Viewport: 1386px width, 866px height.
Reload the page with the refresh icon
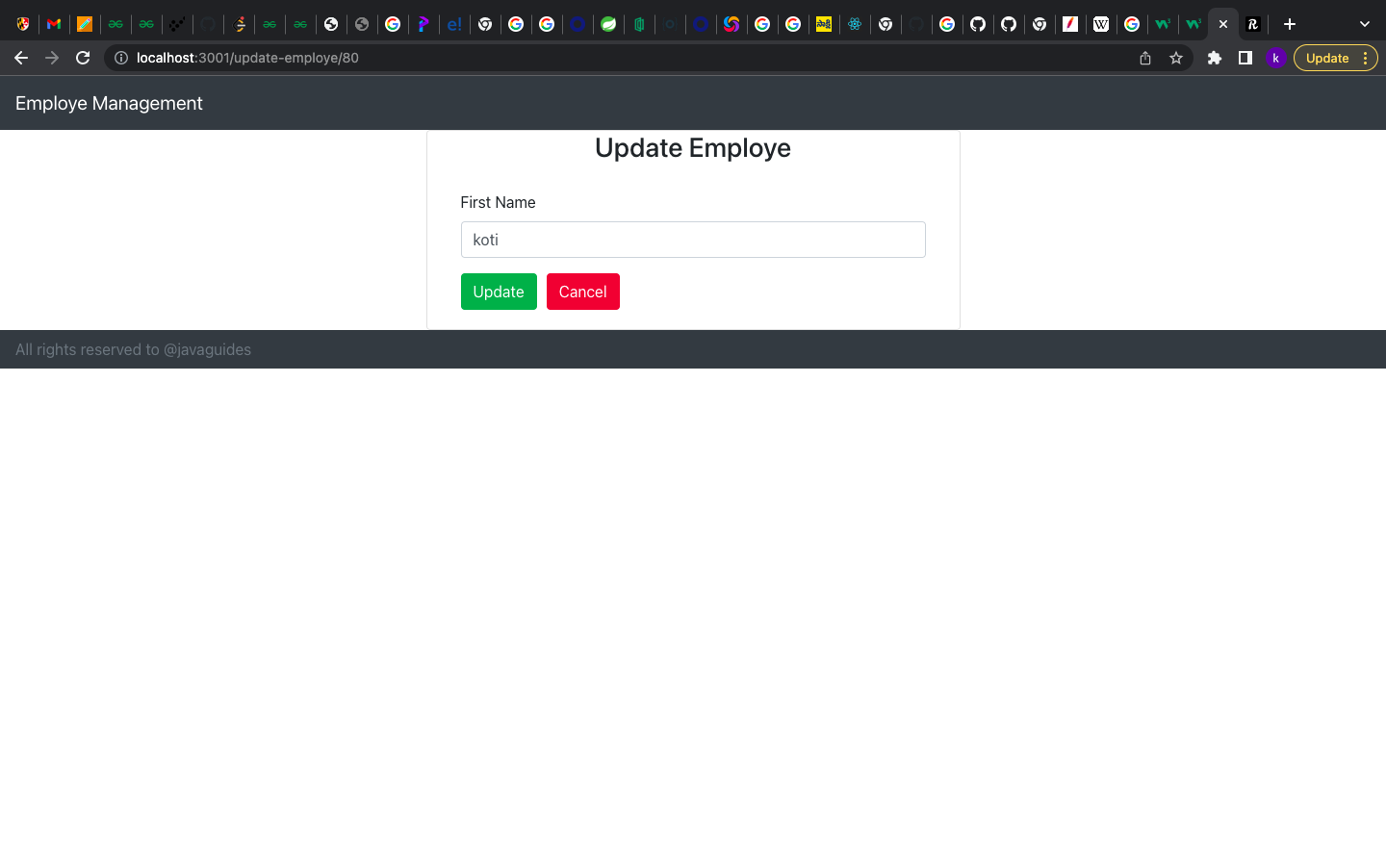(83, 58)
